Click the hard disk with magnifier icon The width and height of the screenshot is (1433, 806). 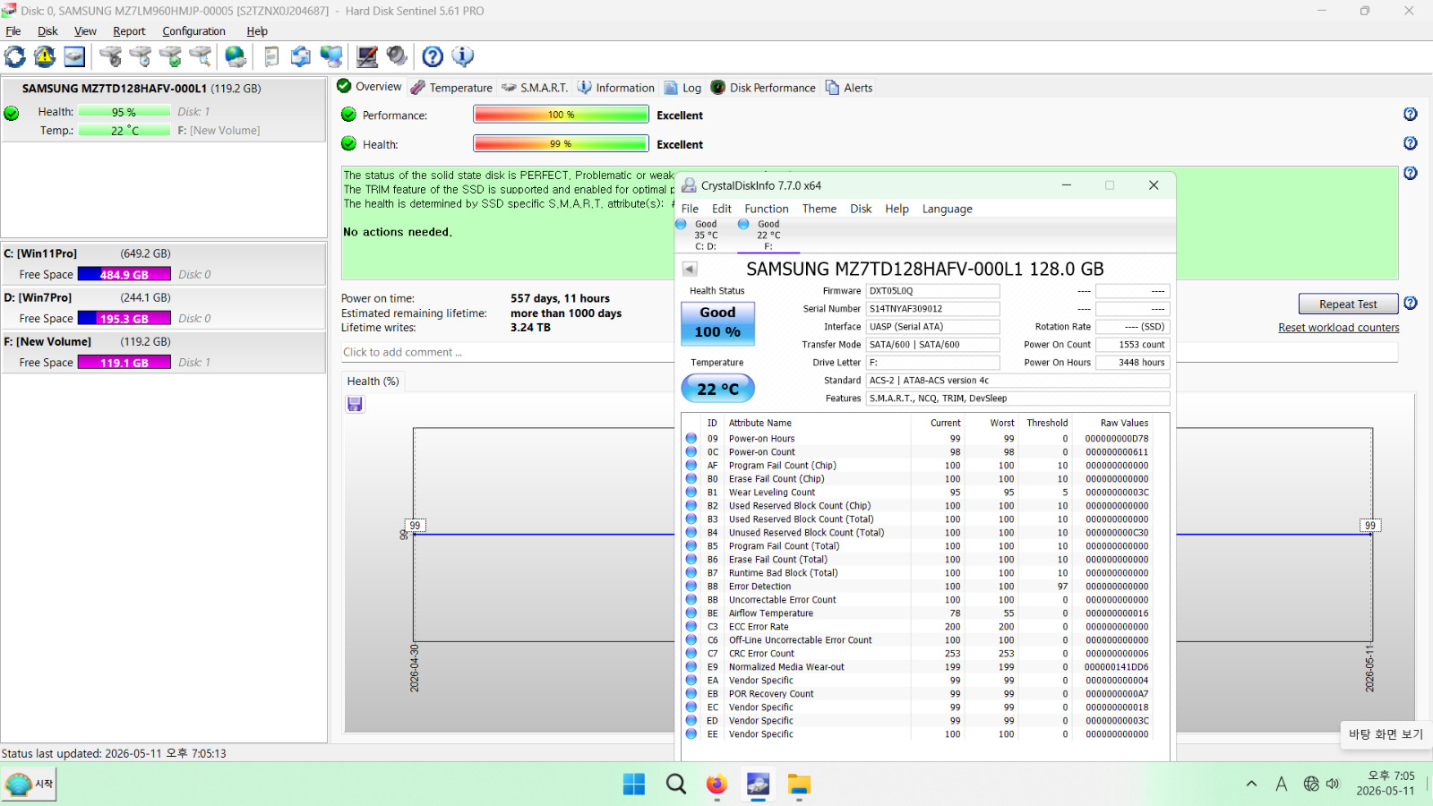click(x=201, y=56)
